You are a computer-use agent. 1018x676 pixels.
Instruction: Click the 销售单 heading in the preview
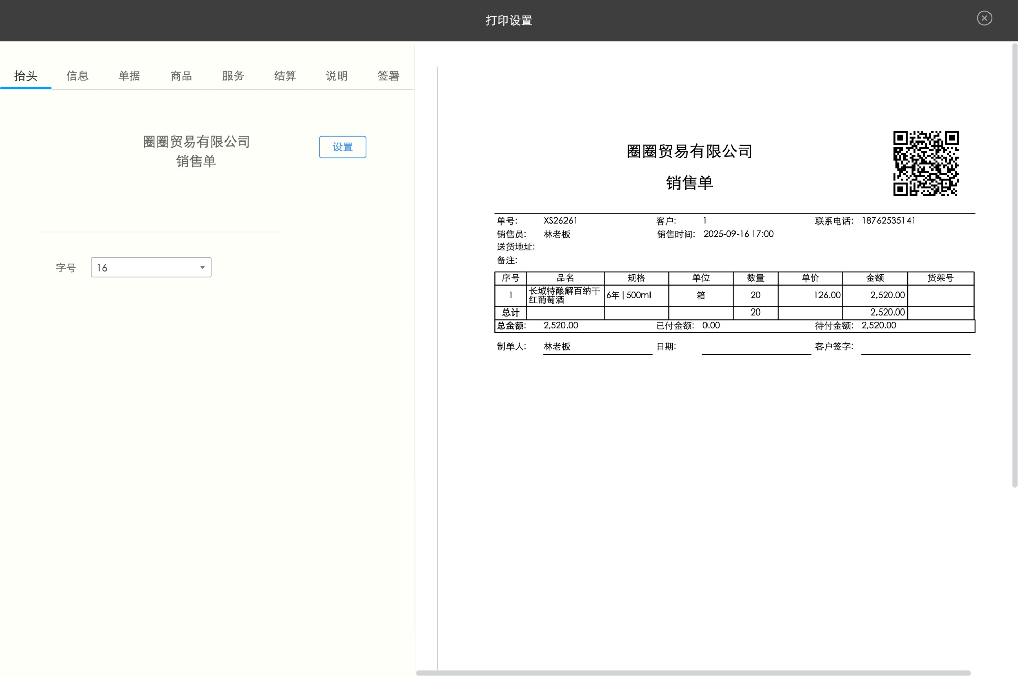coord(689,183)
